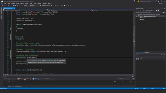Collapse the Unity 5 Simple Multiplayer.CSharp project
Image resolution: width=166 pixels, height=93 pixels.
pos(137,16)
